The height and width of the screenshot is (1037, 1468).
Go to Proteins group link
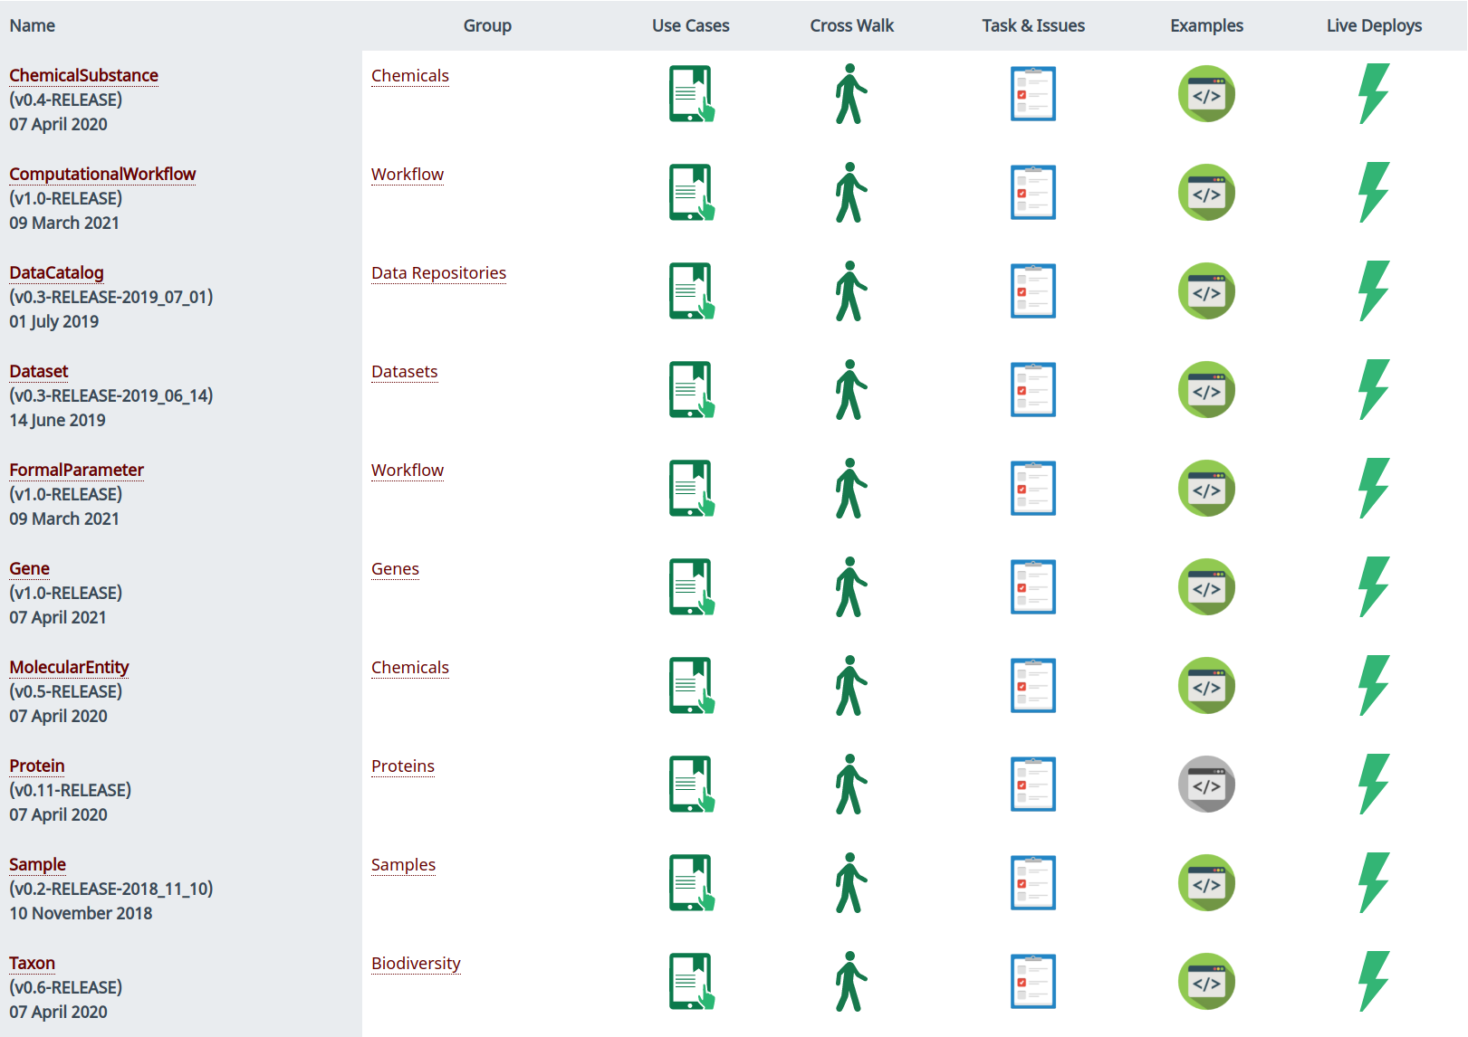pos(403,766)
